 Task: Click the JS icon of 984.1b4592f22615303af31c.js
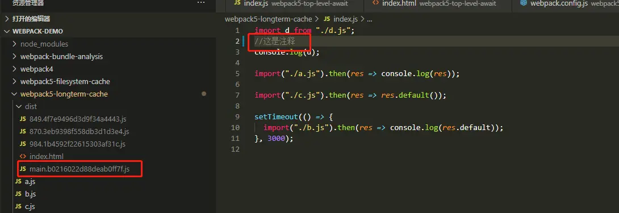(x=23, y=144)
